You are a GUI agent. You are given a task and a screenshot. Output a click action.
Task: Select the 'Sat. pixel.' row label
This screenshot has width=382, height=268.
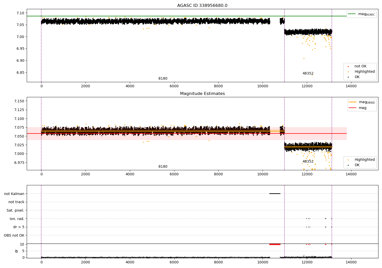pos(15,210)
